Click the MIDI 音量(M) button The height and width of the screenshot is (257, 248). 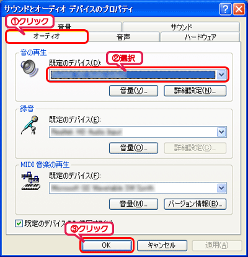coord(133,204)
